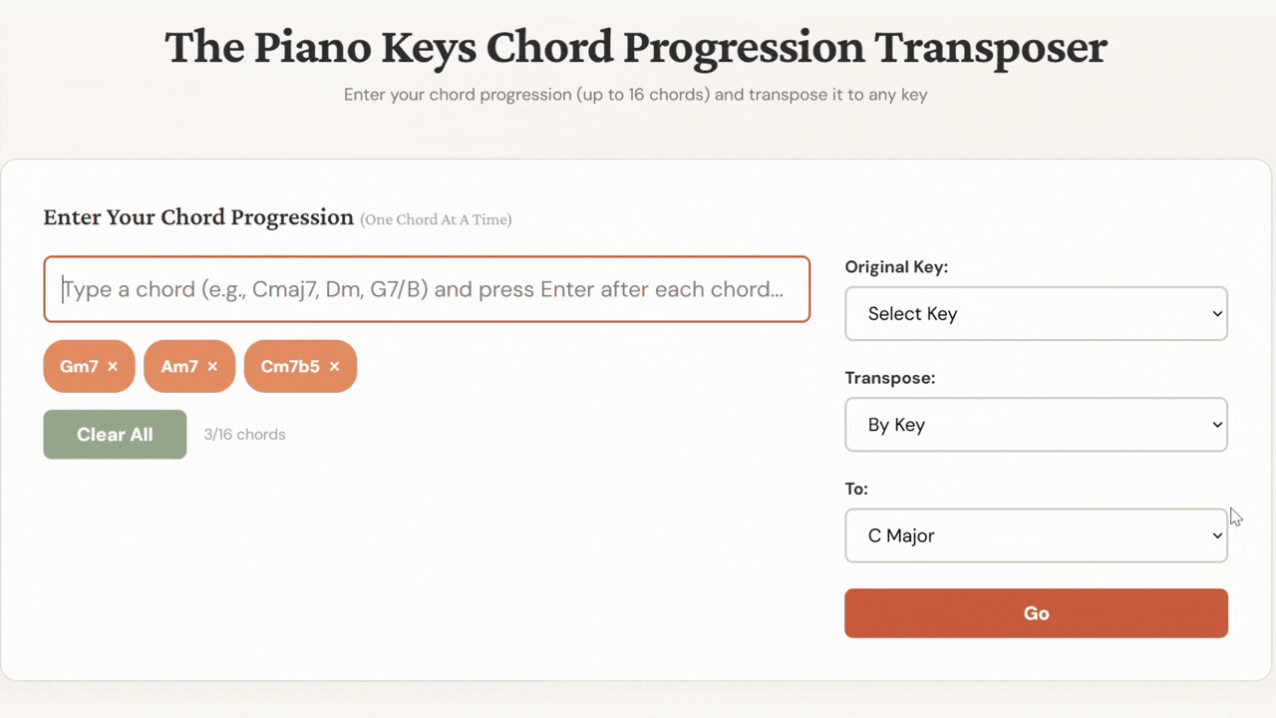Focus the 'Type a chord' input field
This screenshot has width=1276, height=718.
click(427, 290)
